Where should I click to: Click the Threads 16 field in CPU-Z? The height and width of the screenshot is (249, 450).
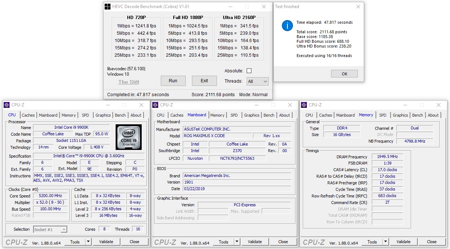[138, 229]
